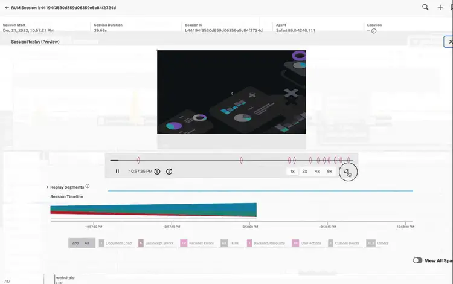Click the Replay Segments info icon

coord(88,187)
